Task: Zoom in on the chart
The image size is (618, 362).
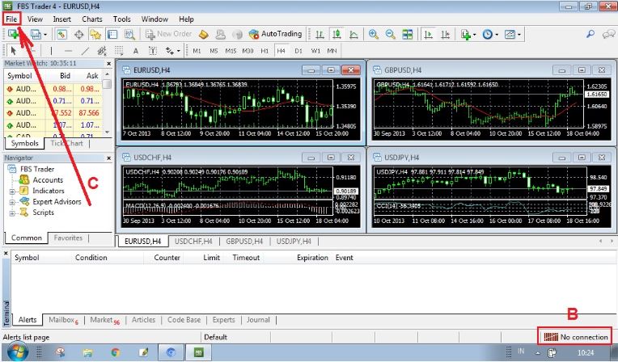Action: pos(373,34)
